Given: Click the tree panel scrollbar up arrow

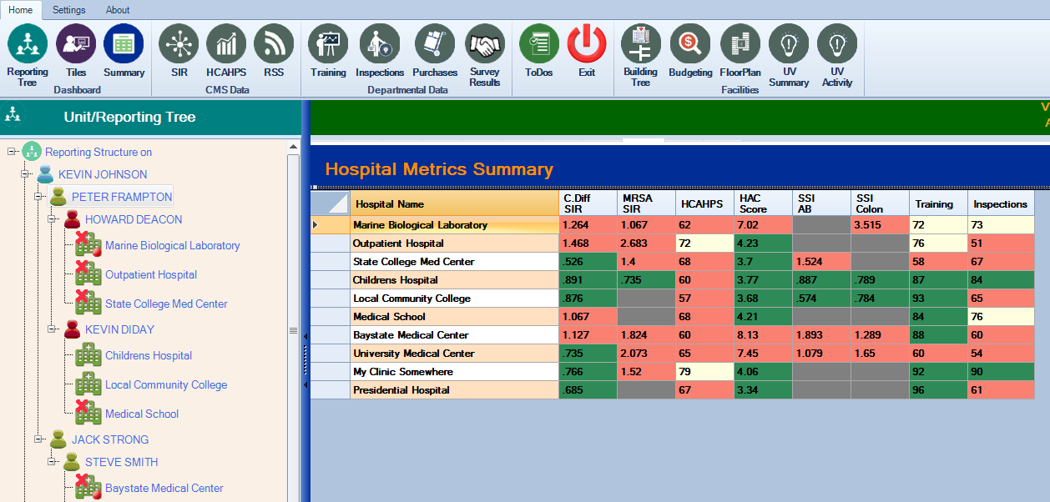Looking at the screenshot, I should [293, 147].
